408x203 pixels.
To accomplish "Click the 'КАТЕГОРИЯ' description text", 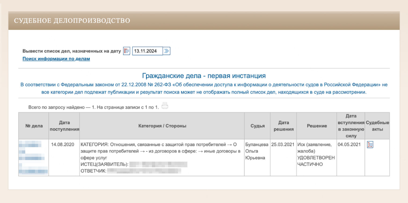I will point(161,151).
